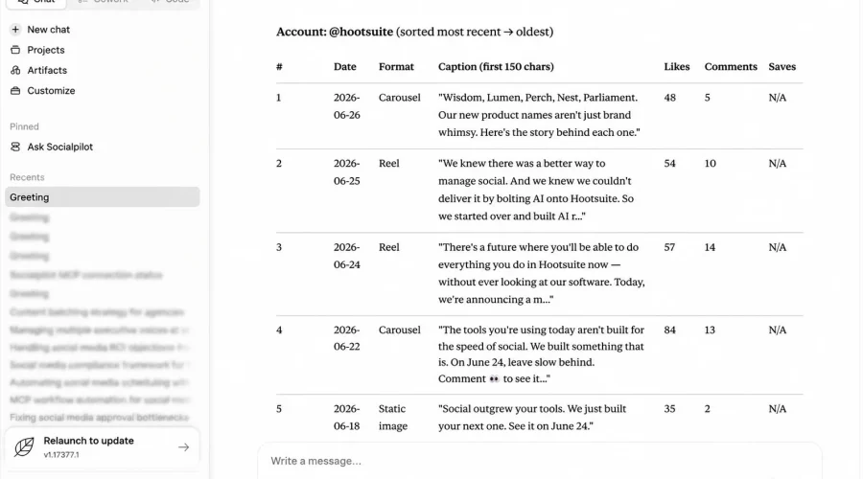Open the Customize toolbox icon
This screenshot has height=479, width=863.
tap(15, 90)
